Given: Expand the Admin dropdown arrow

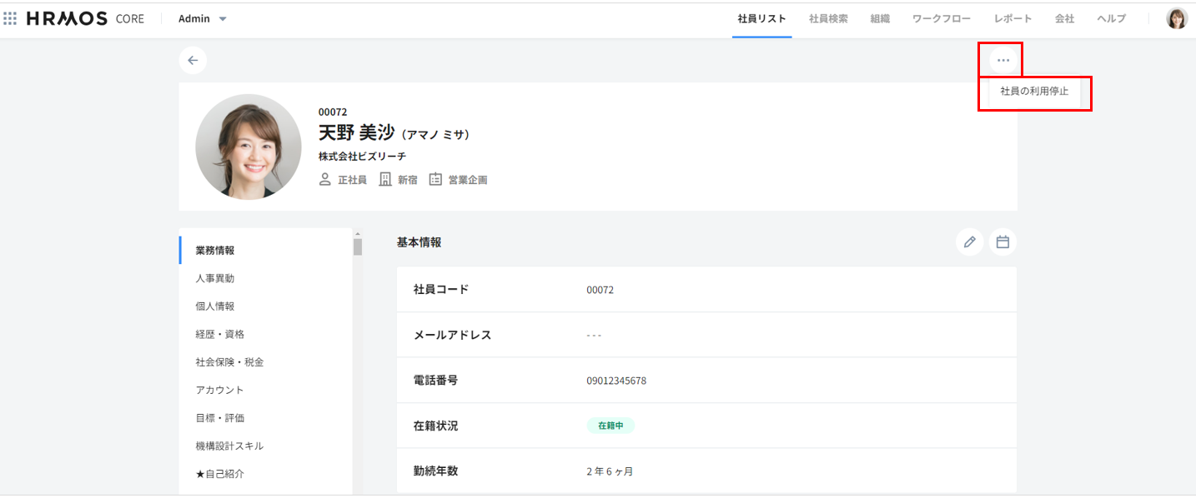Looking at the screenshot, I should tap(223, 19).
